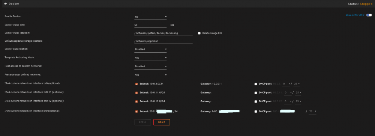This screenshot has width=375, height=136.
Task: Click the Docker whale icon in header
Action: (x=6, y=4)
